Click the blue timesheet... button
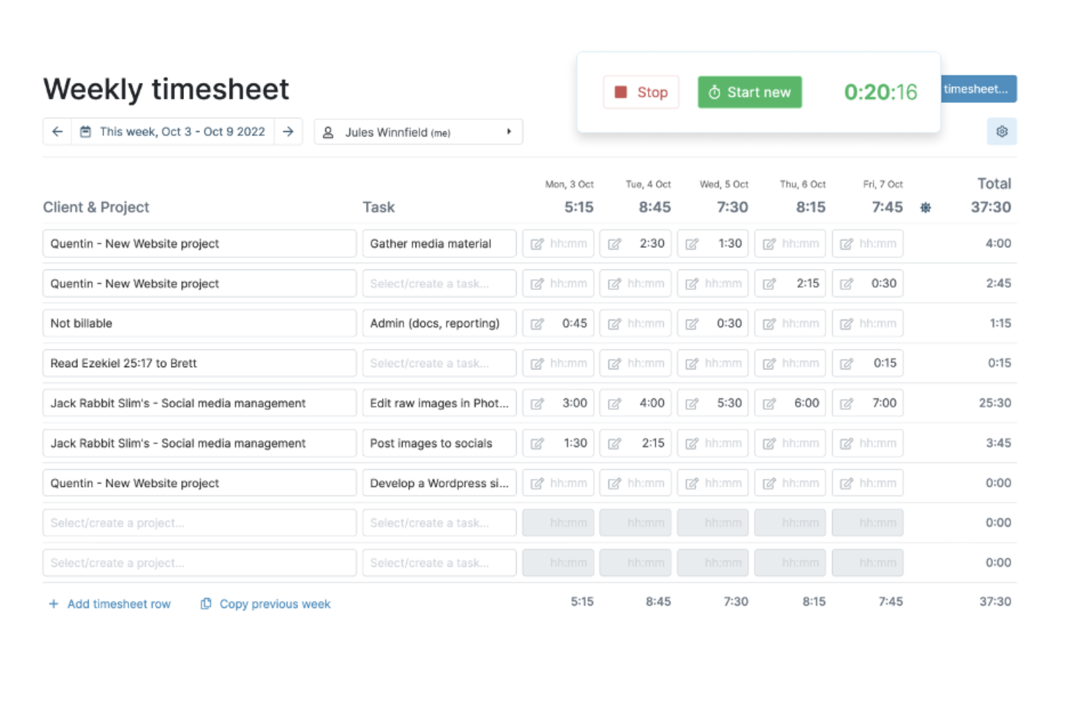This screenshot has width=1068, height=712. pyautogui.click(x=979, y=89)
